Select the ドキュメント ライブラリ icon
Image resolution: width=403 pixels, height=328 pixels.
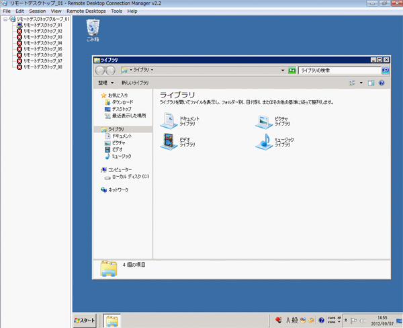tap(179, 121)
